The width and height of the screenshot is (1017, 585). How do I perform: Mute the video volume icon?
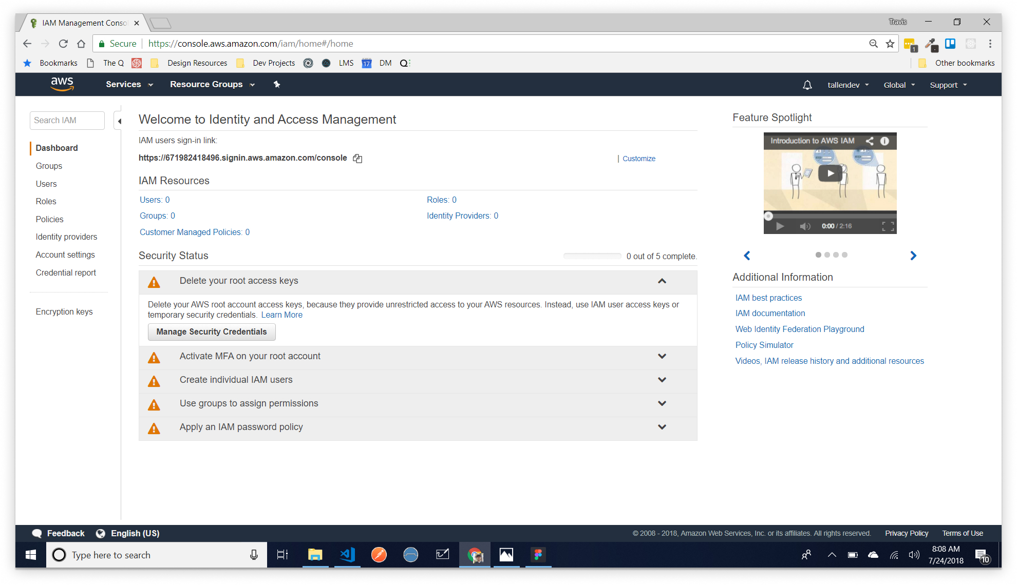tap(804, 226)
